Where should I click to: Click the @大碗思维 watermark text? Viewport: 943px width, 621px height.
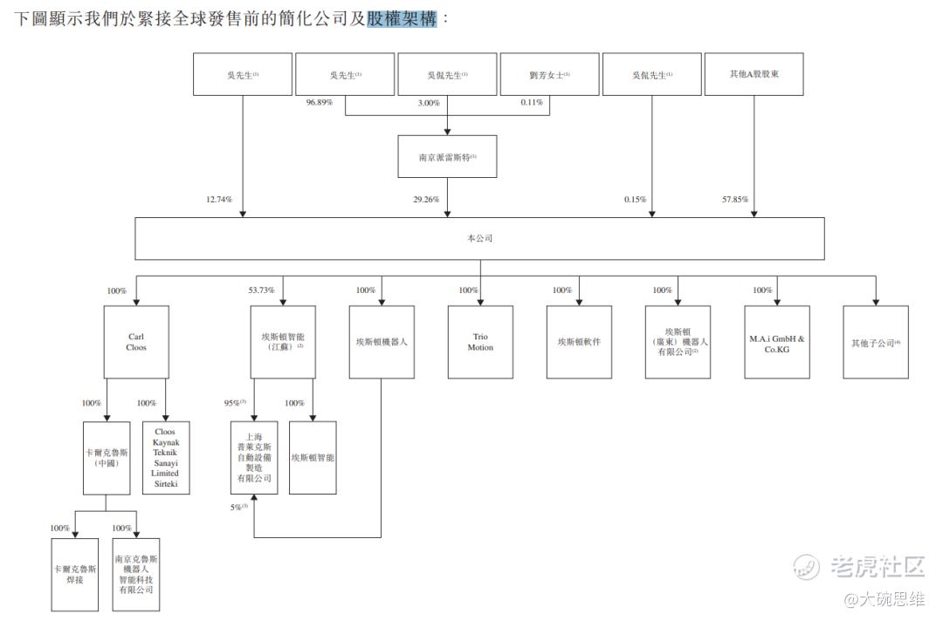[884, 599]
